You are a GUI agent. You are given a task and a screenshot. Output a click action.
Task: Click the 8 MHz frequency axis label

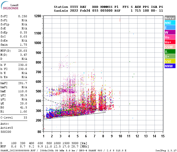click(103, 136)
